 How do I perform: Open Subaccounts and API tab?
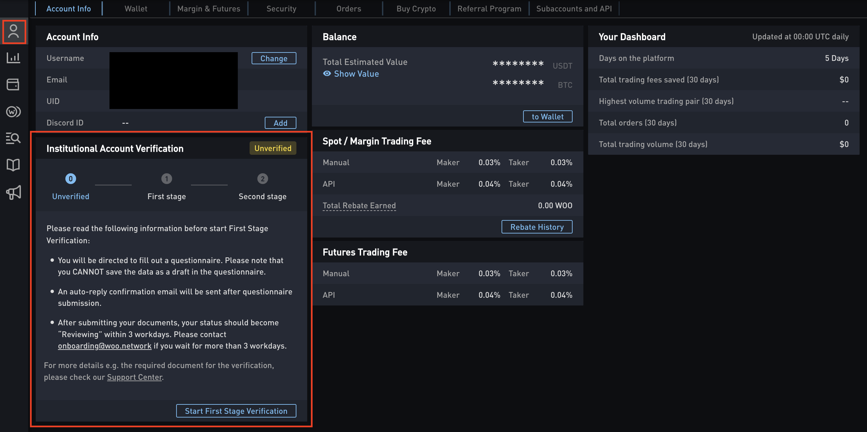[574, 9]
